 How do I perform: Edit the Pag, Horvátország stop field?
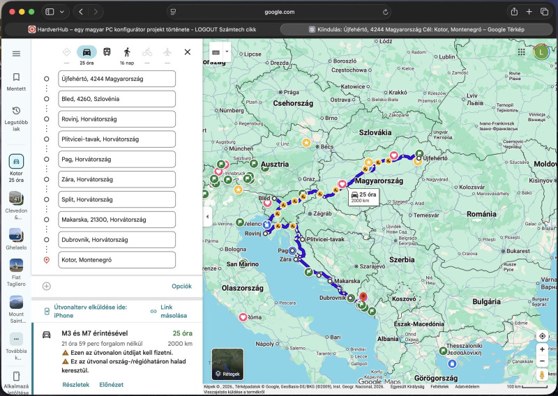tap(116, 159)
